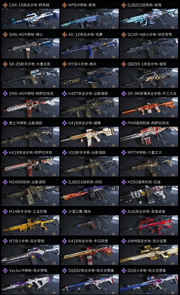
Task: Click orange rarity icon beside CAR-15突击步枪-阿米娅
Action: tap(5, 5)
